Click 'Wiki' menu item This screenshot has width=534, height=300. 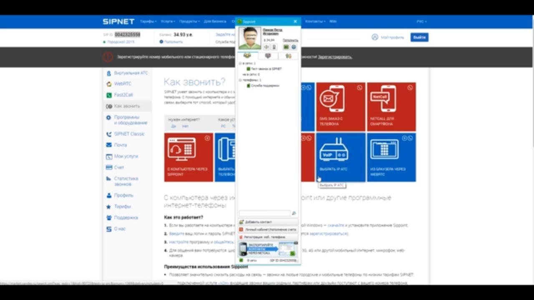pyautogui.click(x=333, y=21)
